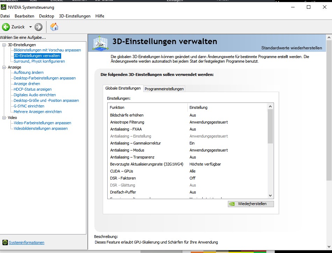Select 3D-Einstellungen verwalten in the tree
Viewport: 332px width, 253px height.
click(x=37, y=56)
